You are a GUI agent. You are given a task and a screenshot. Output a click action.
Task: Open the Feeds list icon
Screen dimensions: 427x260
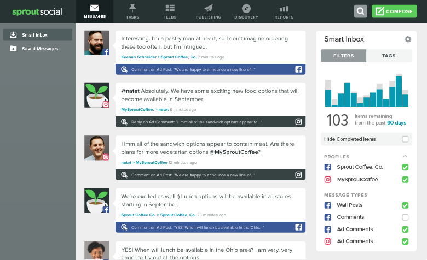pyautogui.click(x=170, y=8)
